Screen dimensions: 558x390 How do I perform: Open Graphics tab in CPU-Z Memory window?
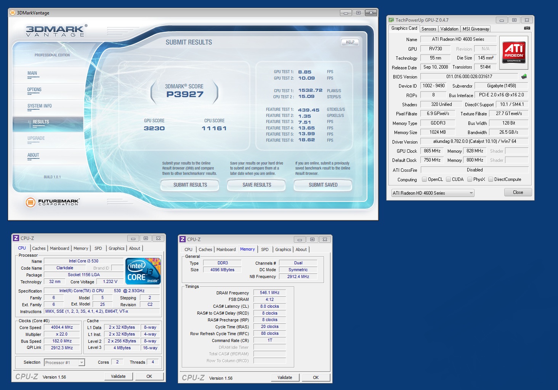coord(283,249)
